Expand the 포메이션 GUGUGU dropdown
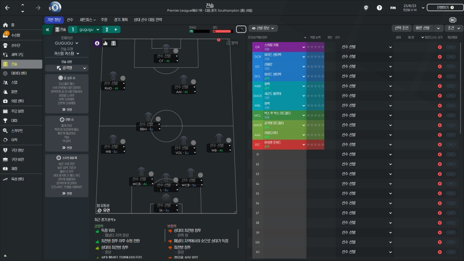 (66, 43)
